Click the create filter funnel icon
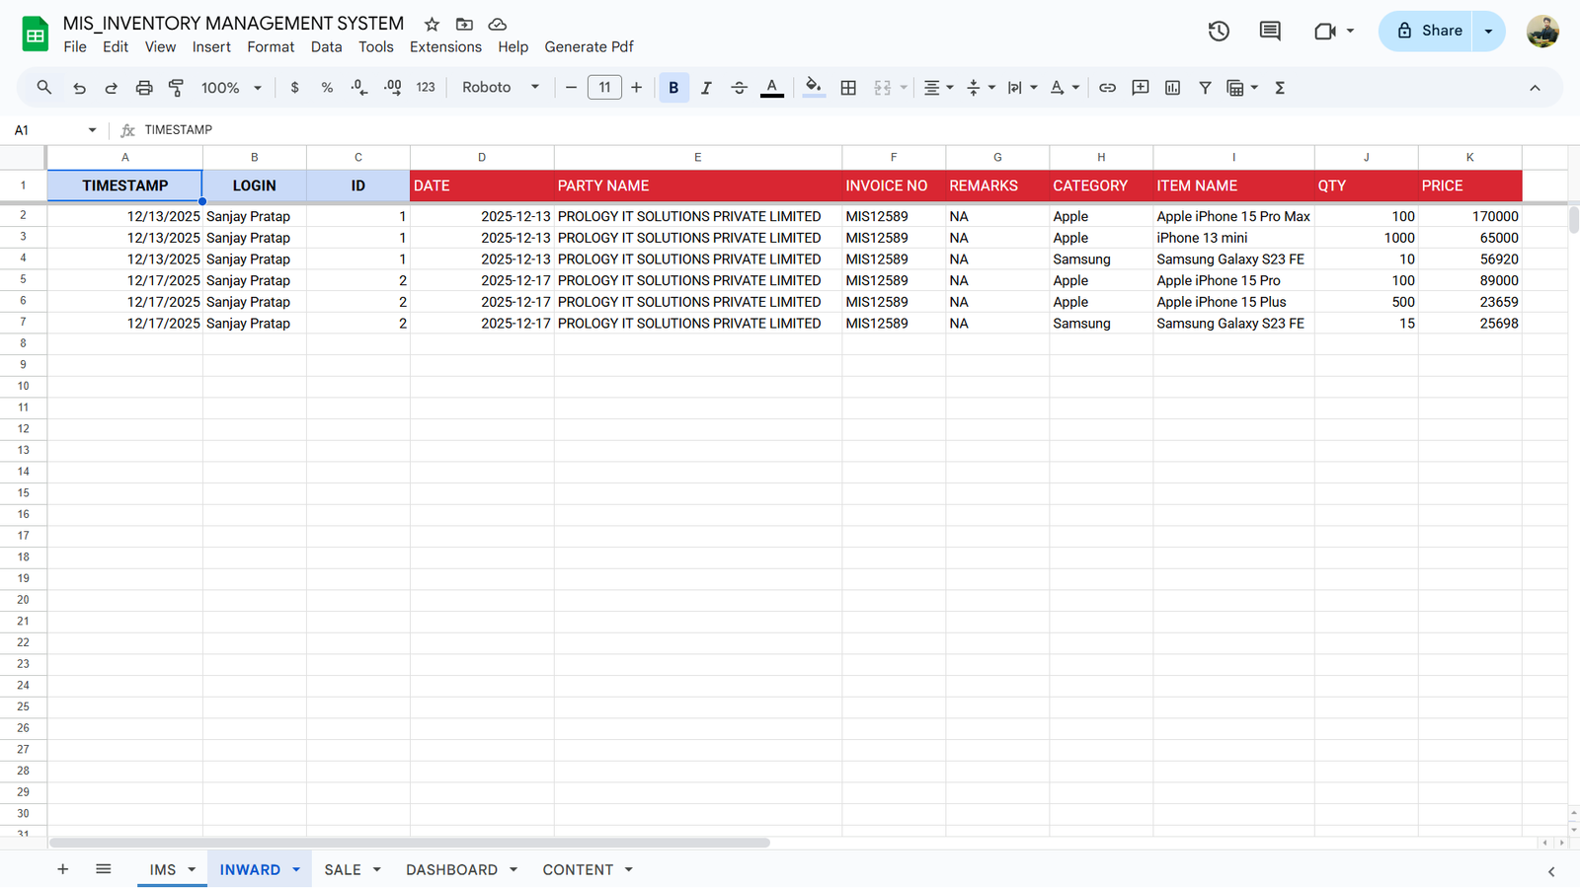1580x888 pixels. [x=1205, y=88]
